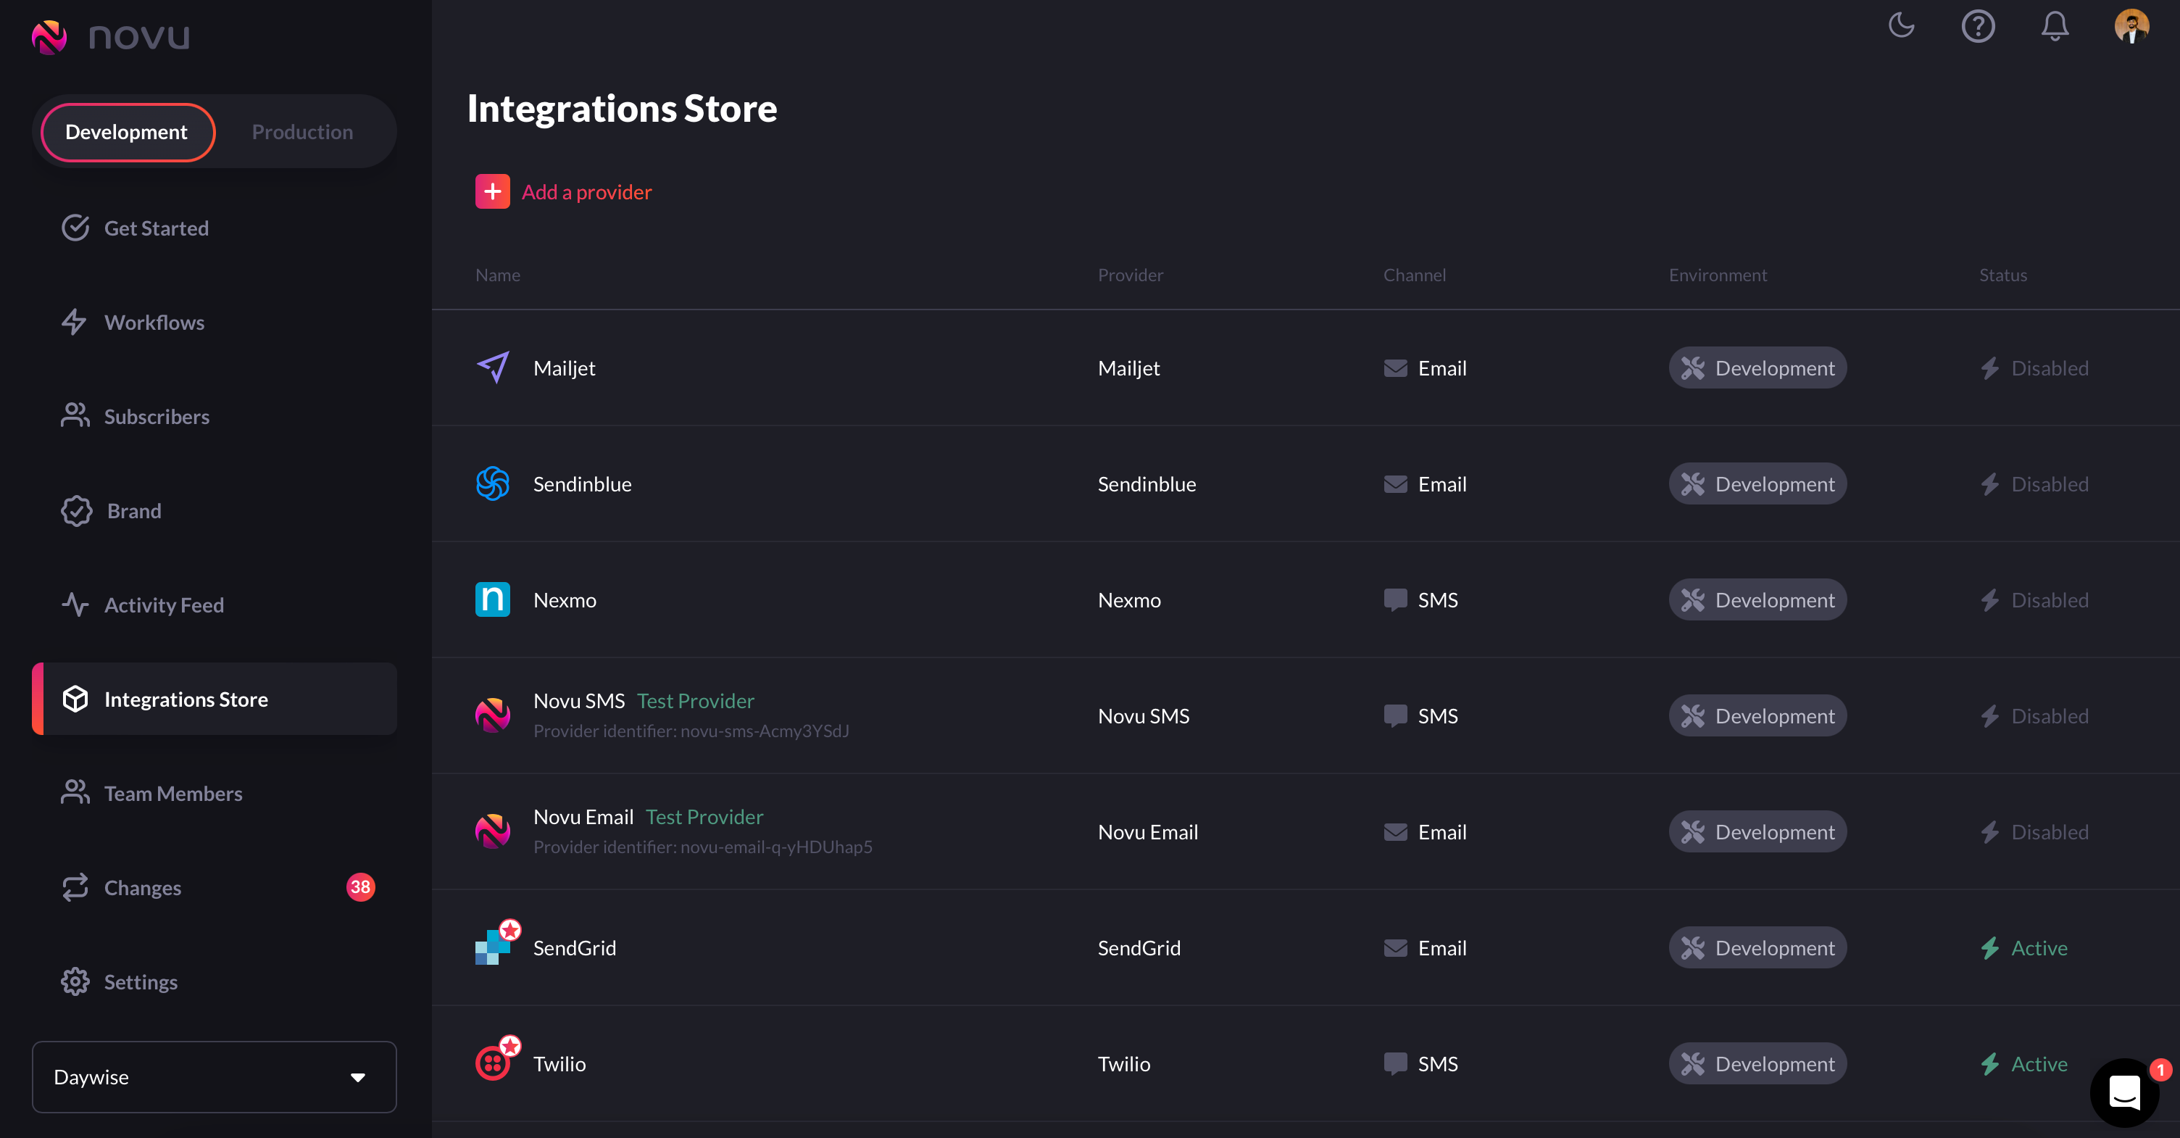2180x1138 pixels.
Task: Click the pink plus add provider icon
Action: pyautogui.click(x=493, y=191)
